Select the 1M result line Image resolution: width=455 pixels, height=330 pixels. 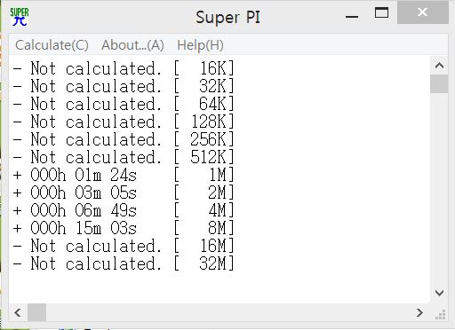click(x=124, y=175)
